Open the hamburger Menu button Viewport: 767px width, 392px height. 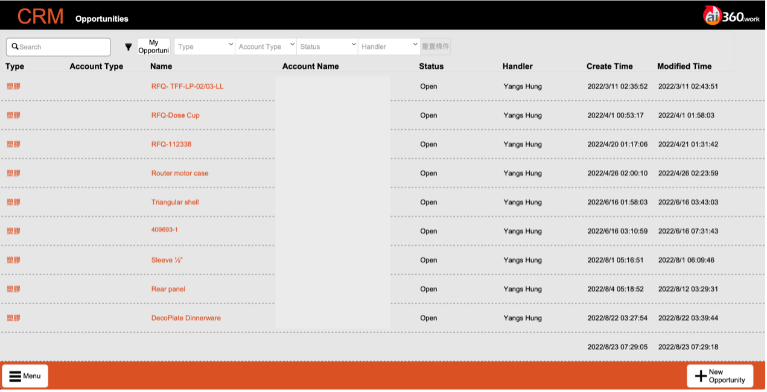25,376
